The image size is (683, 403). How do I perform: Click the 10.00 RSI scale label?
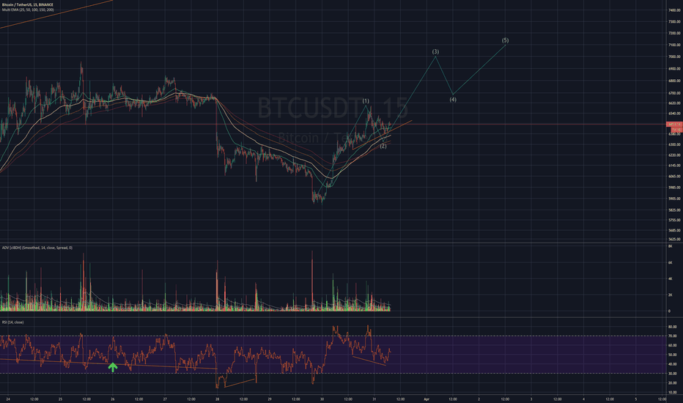tap(673, 393)
